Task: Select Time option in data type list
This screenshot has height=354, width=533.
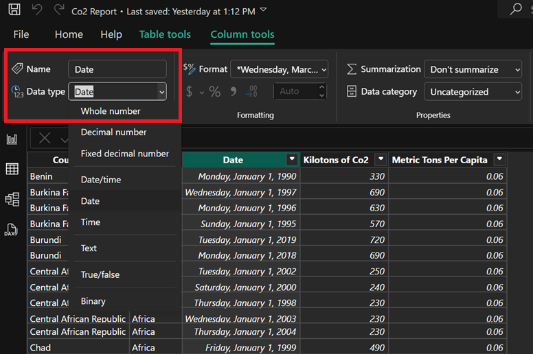Action: pos(91,222)
